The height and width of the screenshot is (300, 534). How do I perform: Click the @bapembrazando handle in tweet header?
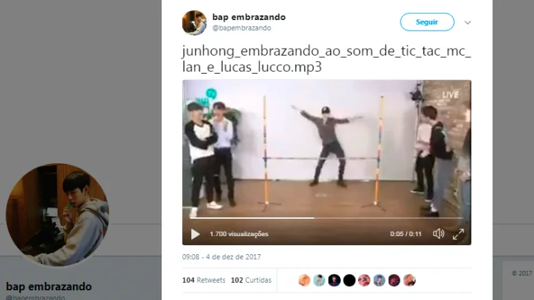(x=242, y=28)
